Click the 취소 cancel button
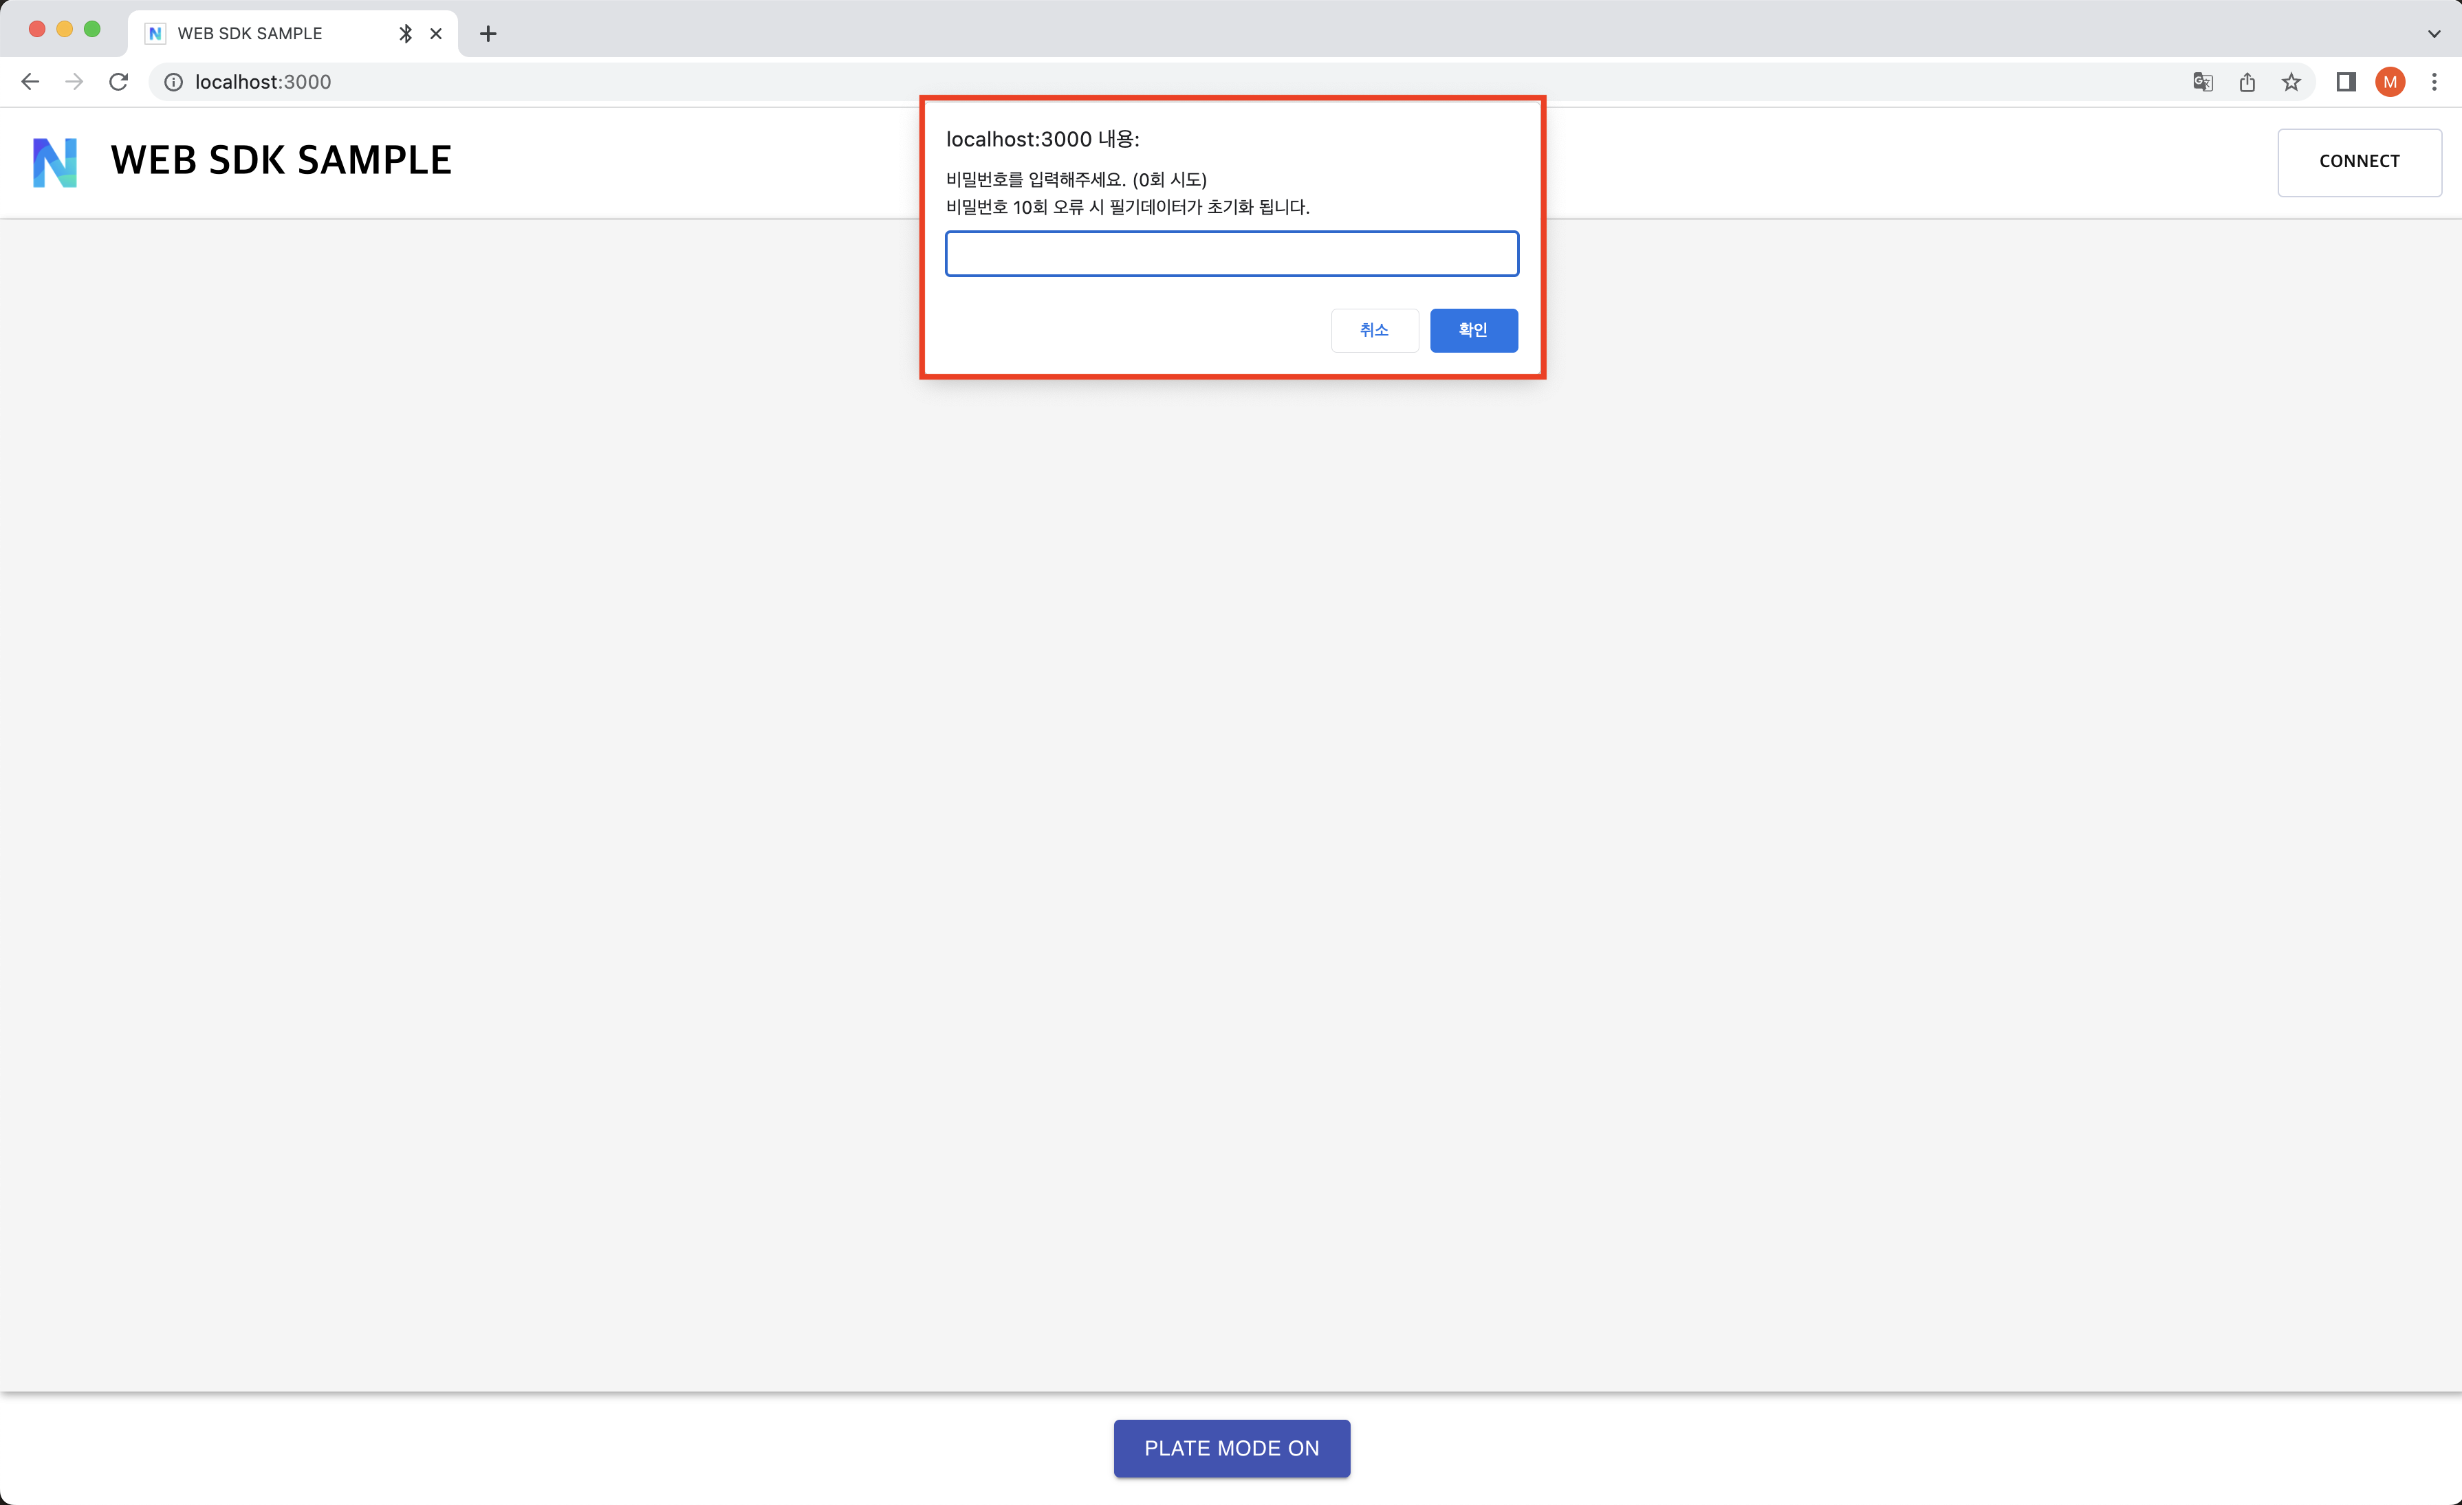 point(1374,329)
